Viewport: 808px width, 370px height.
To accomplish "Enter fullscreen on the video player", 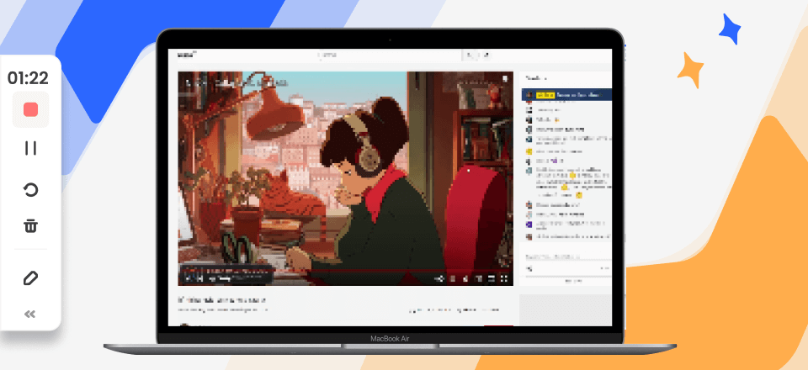I will click(504, 278).
